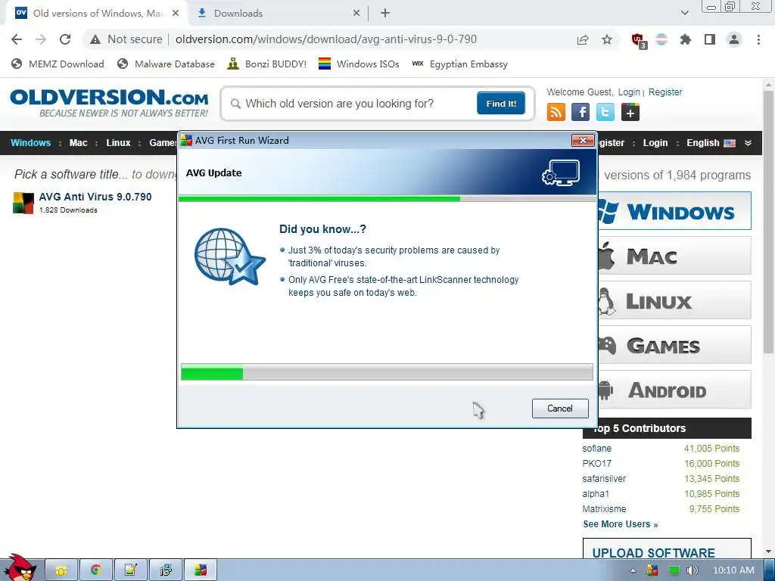The image size is (775, 581).
Task: Toggle the browser side panel
Action: click(x=710, y=39)
